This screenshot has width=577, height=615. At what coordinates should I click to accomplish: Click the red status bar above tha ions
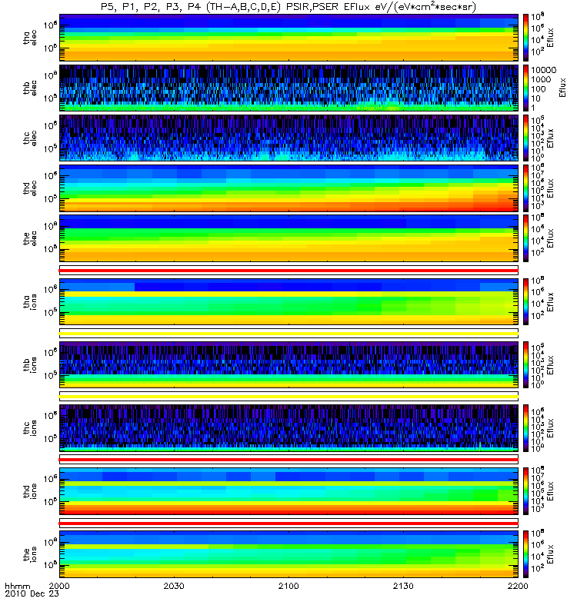(289, 271)
